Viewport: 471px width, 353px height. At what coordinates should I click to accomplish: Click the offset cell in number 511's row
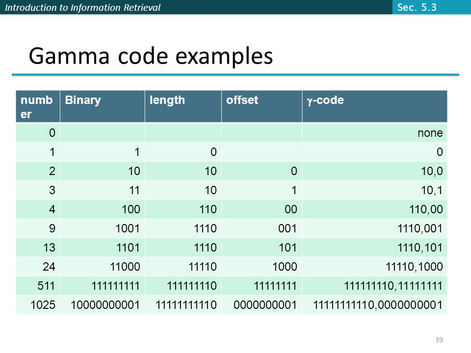pos(262,286)
